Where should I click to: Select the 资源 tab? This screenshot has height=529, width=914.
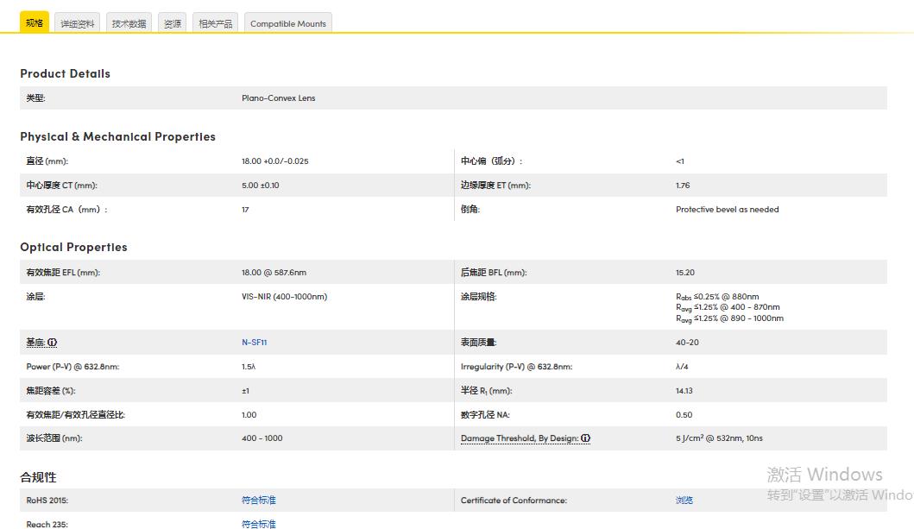click(x=173, y=23)
